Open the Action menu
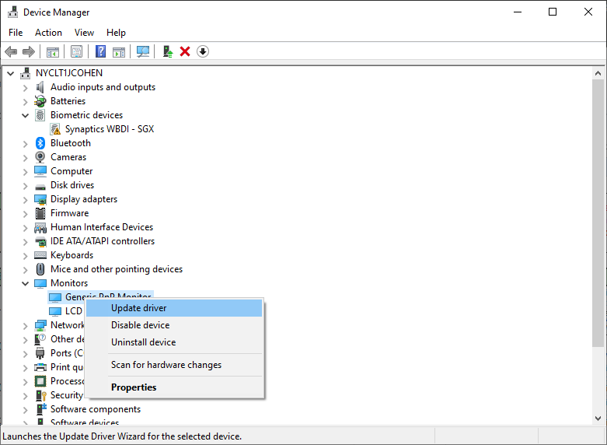Viewport: 607px width, 445px height. click(x=48, y=33)
